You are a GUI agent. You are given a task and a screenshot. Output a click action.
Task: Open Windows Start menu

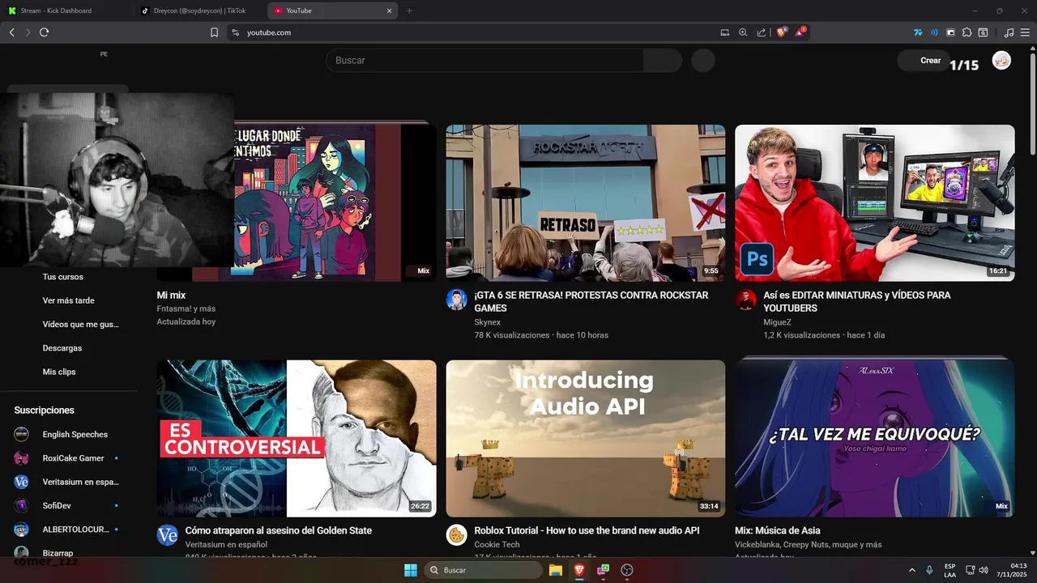(x=411, y=570)
